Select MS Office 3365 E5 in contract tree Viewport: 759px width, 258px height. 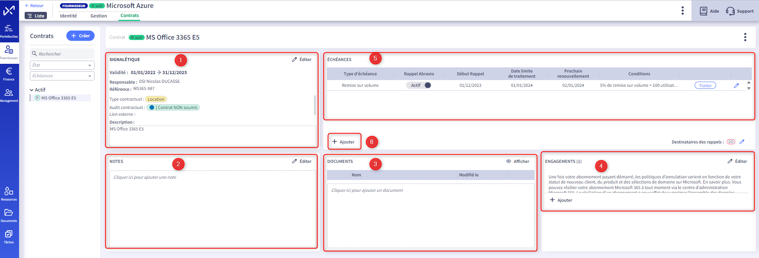click(x=59, y=98)
